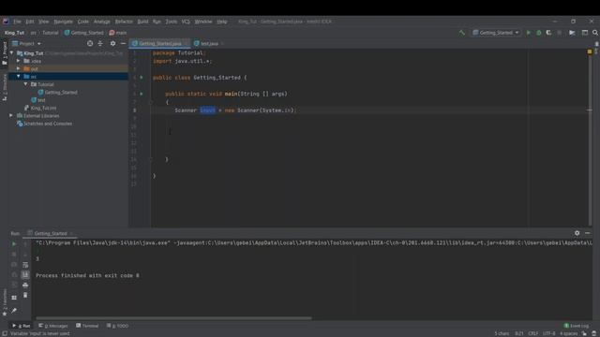
Task: Open the Build menu
Action: point(142,22)
